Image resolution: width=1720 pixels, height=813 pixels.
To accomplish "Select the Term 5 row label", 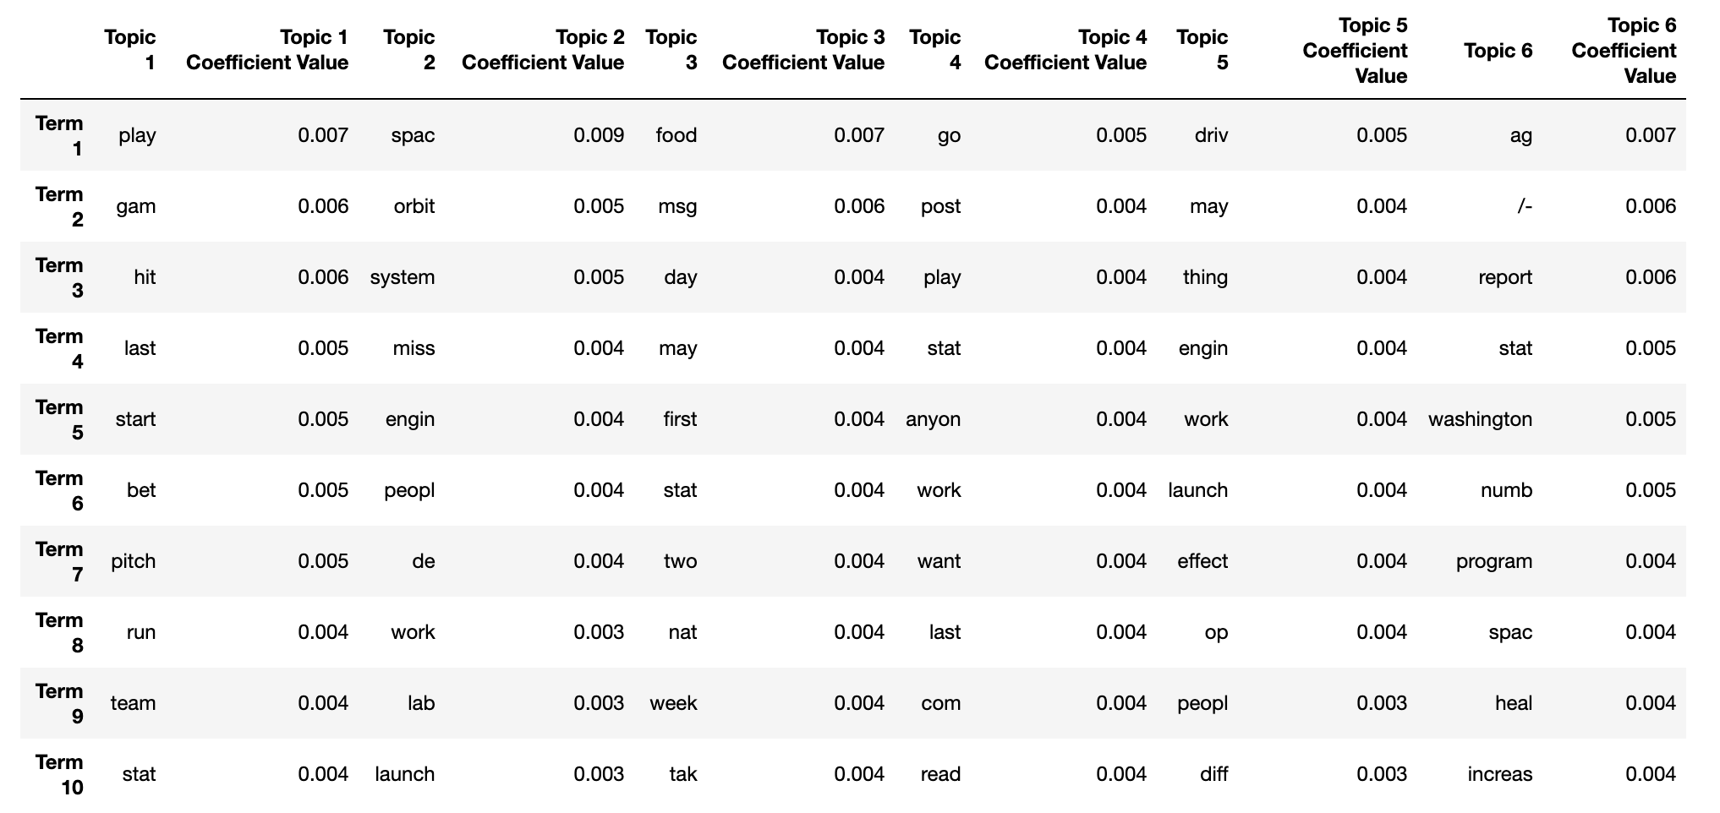I will pos(59,420).
